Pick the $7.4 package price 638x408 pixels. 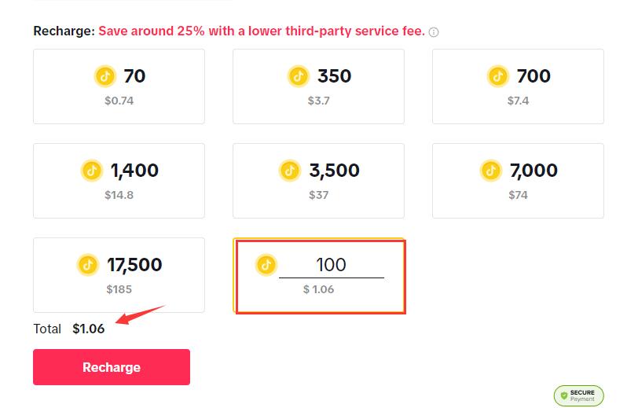(518, 101)
